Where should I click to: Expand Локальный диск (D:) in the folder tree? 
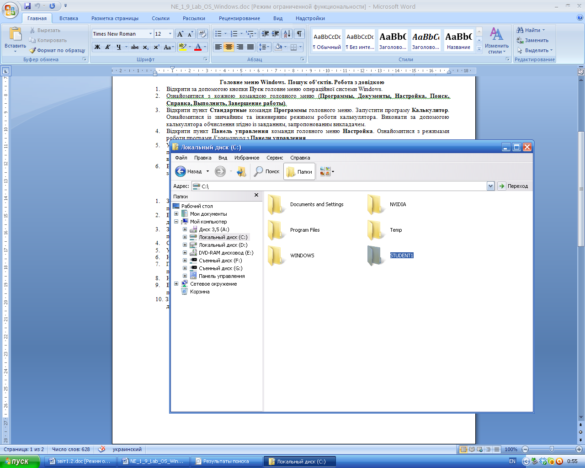click(x=185, y=245)
